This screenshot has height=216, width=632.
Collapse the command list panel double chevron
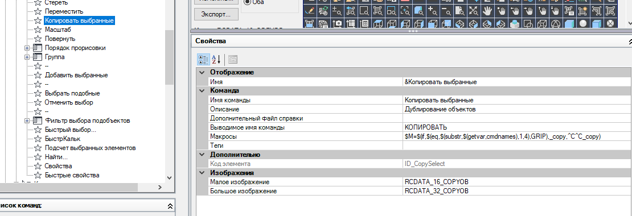tap(170, 206)
